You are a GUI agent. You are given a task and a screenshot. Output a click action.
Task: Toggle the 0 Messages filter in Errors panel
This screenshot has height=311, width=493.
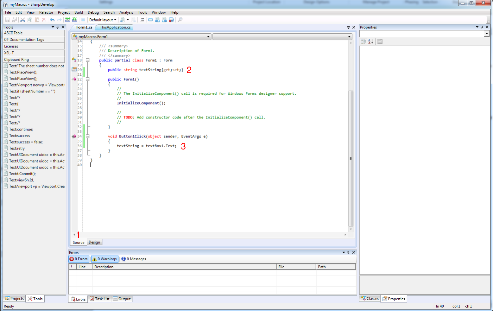[x=133, y=259]
